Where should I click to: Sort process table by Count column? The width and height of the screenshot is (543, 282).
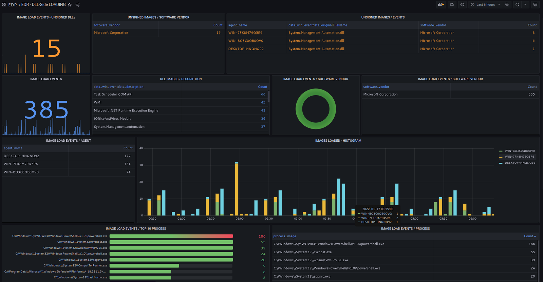pyautogui.click(x=529, y=236)
